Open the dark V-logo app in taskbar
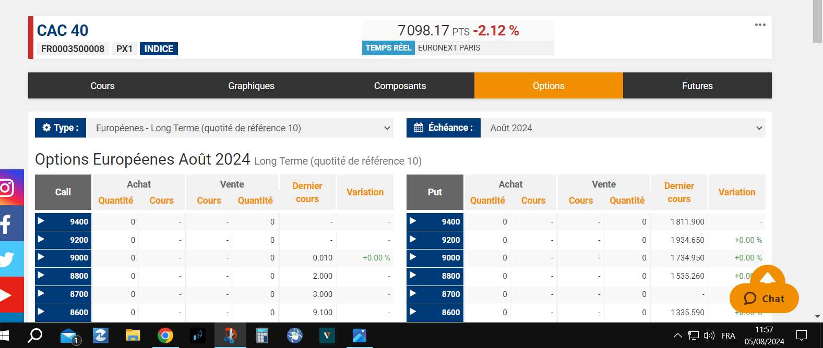 [x=327, y=335]
